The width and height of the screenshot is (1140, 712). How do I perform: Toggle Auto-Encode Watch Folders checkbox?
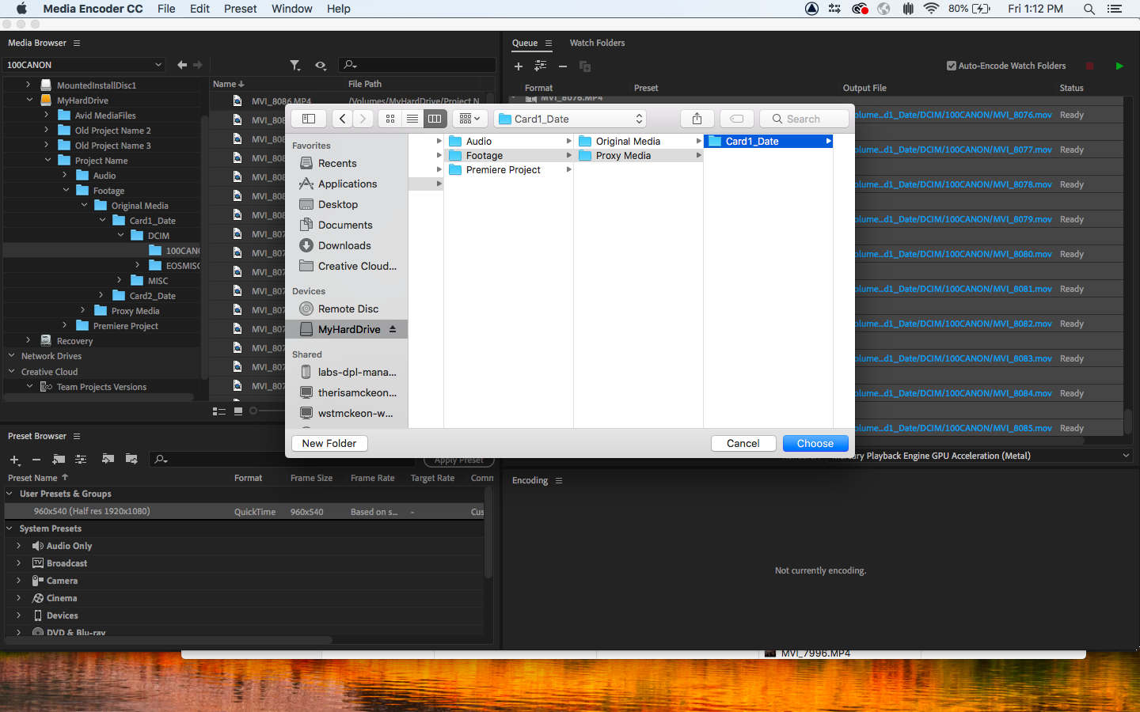(952, 66)
